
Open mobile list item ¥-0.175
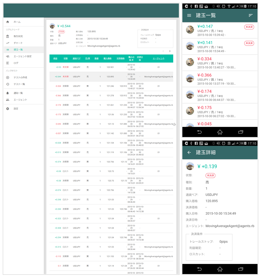(x=220, y=111)
